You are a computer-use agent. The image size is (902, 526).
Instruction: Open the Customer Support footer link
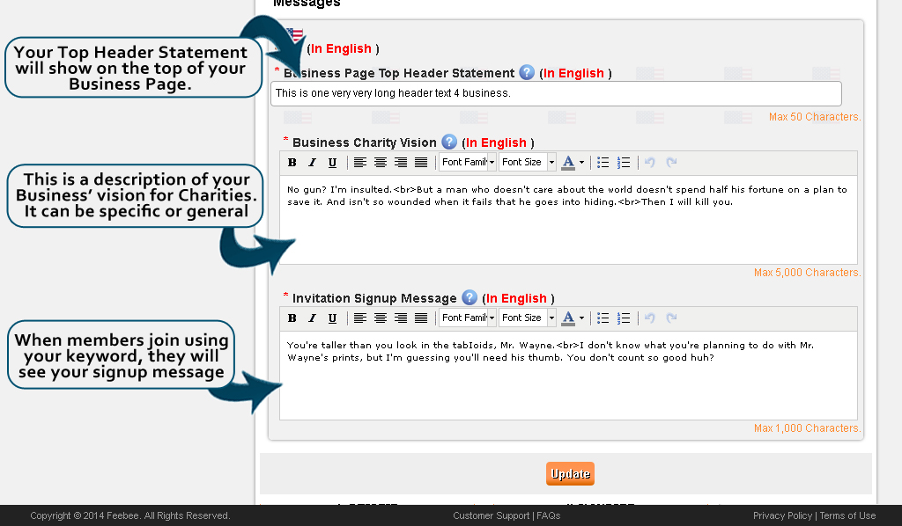[492, 516]
